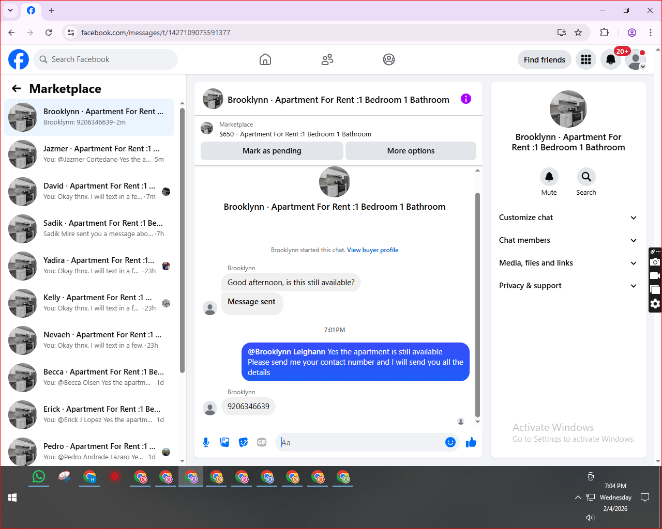Click the taskbar volume speaker icon
Viewport: 662px width, 529px height.
click(590, 517)
